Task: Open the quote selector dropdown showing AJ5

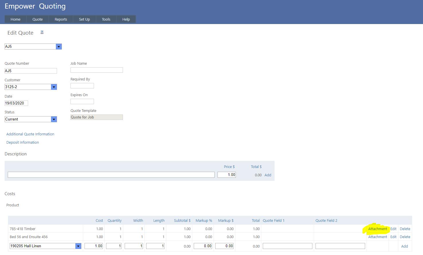Action: pos(59,47)
